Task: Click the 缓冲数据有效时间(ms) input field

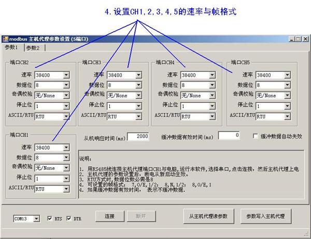Action: click(229, 136)
